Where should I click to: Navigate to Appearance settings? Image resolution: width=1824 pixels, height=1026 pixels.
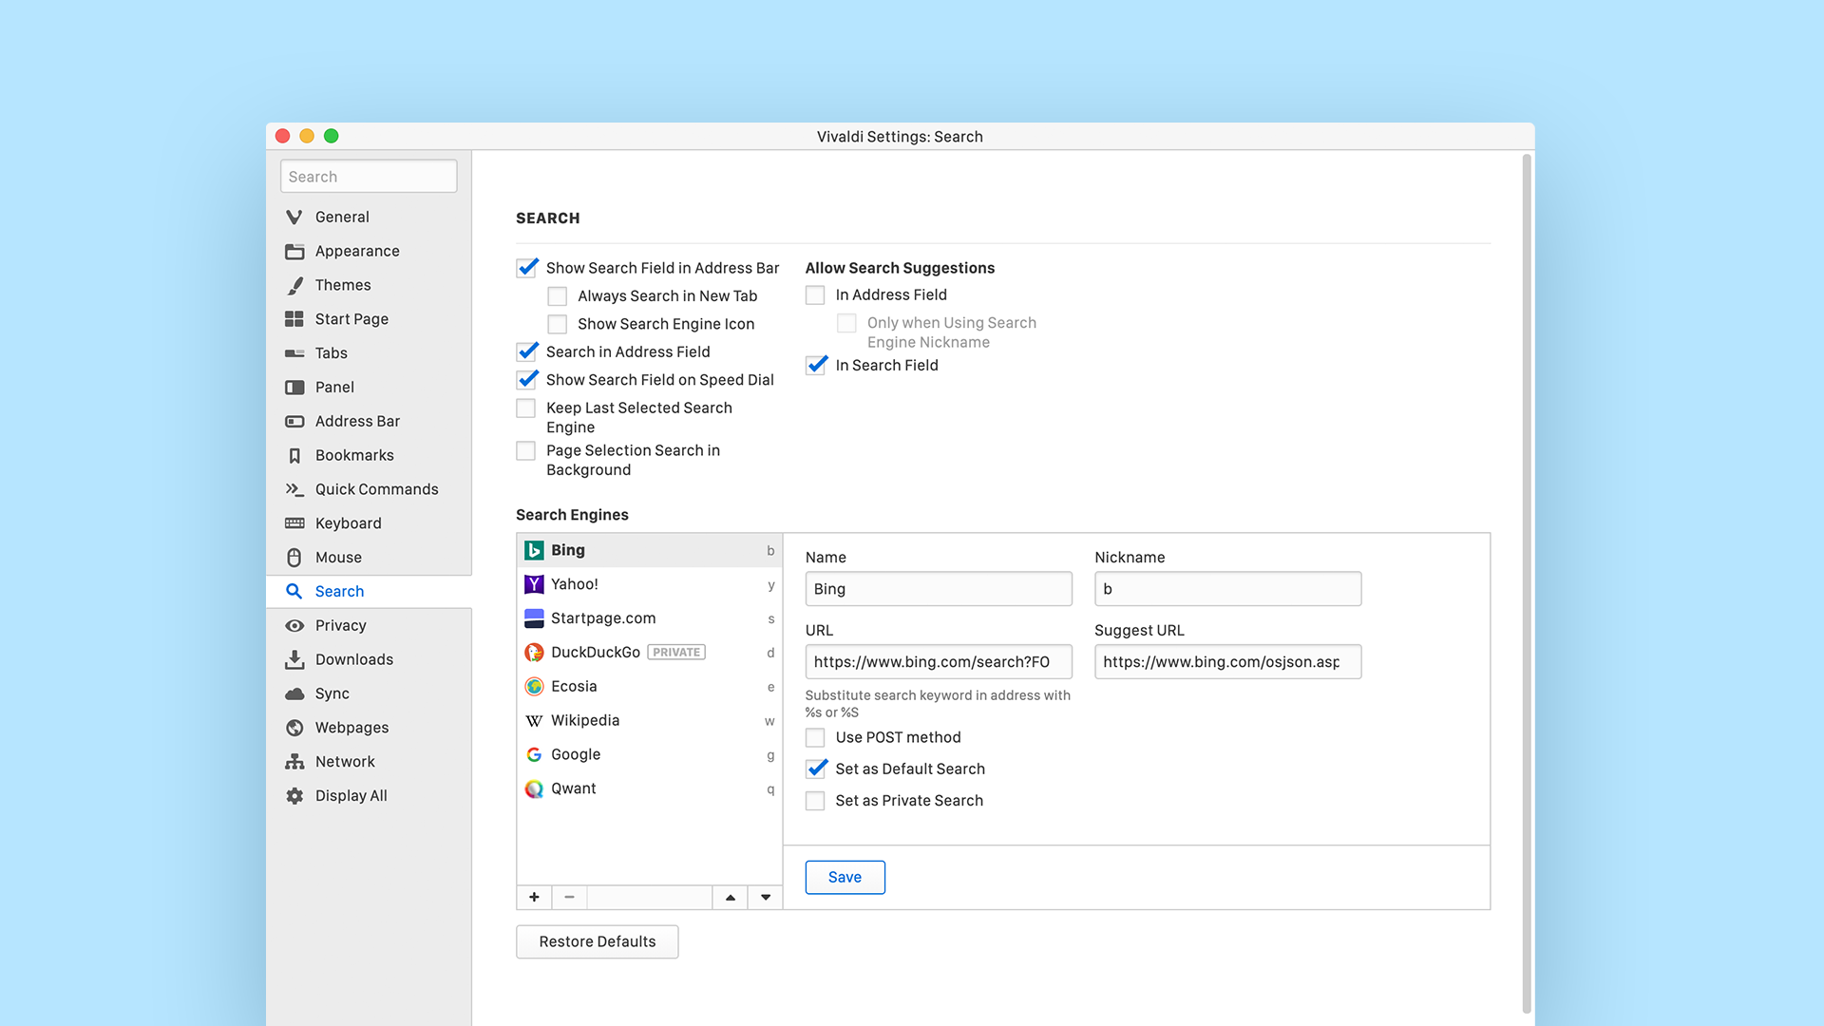coord(357,249)
